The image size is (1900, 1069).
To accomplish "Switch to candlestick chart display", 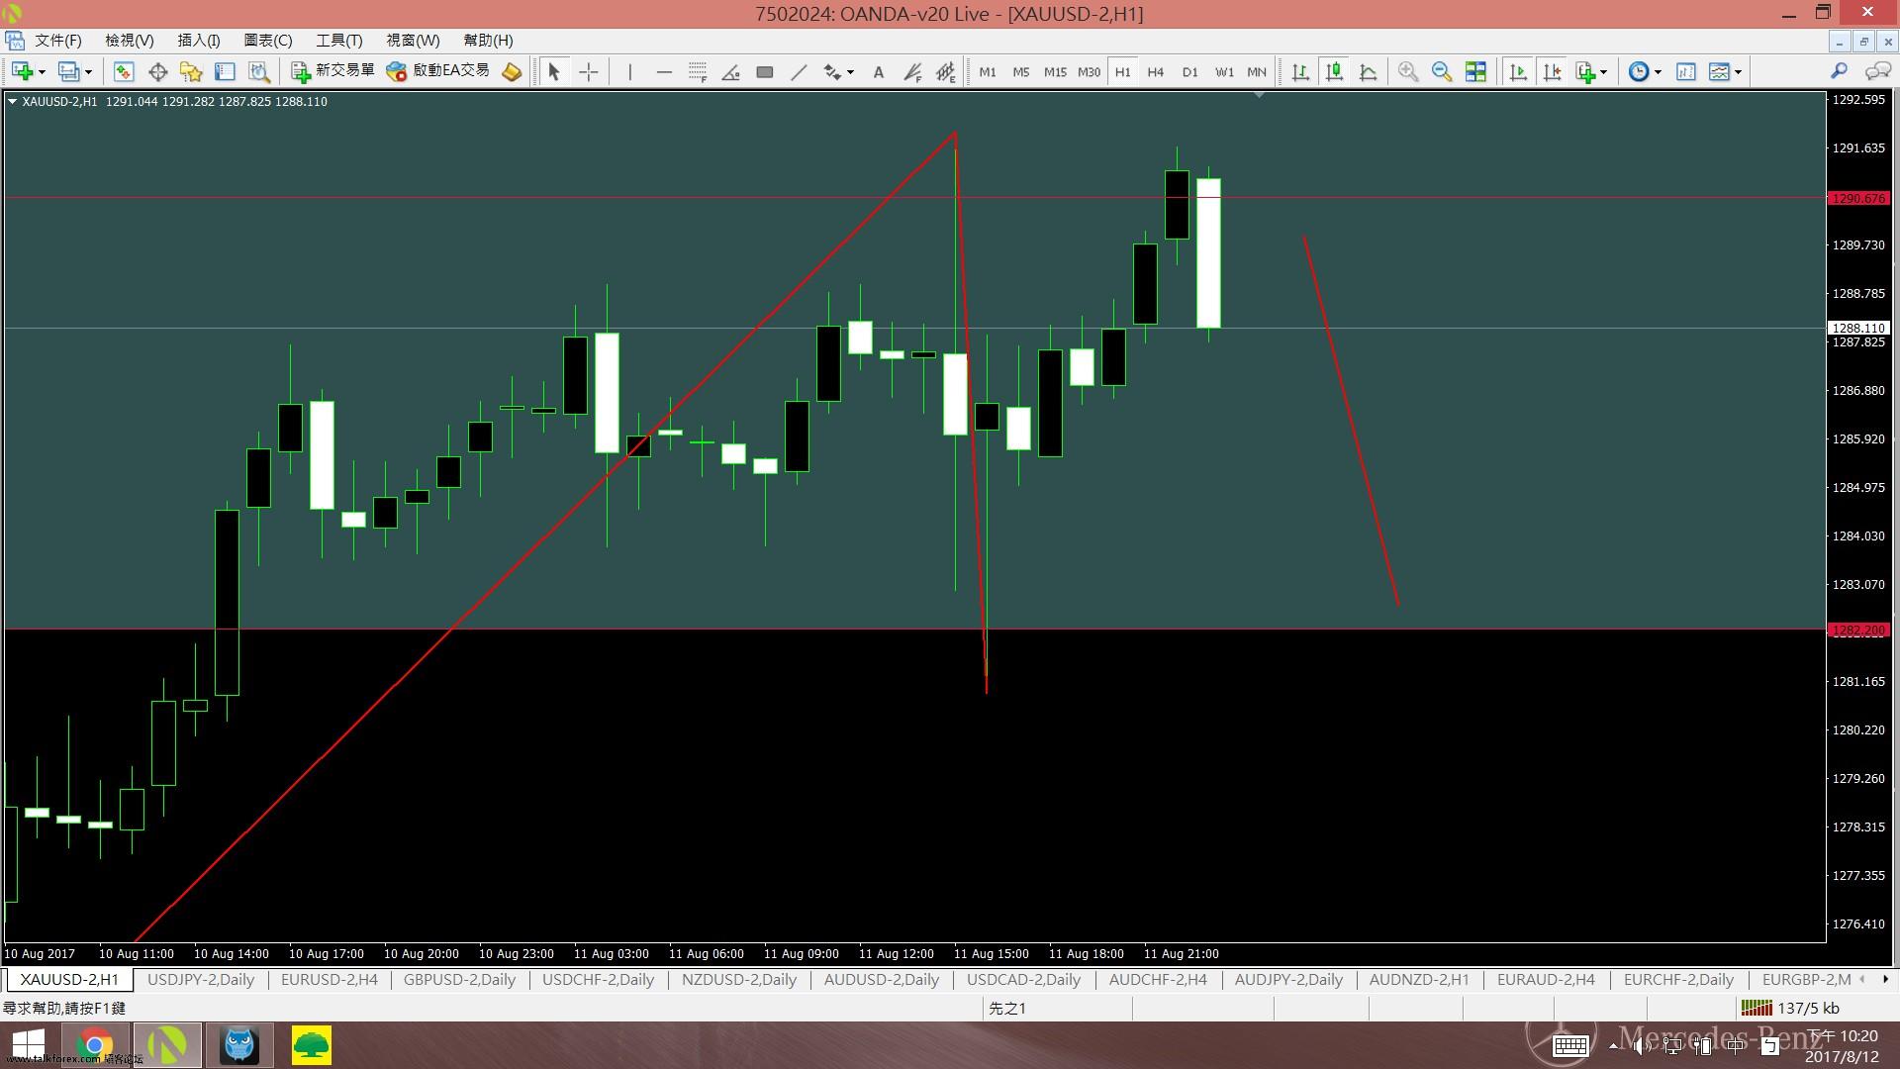I will tap(1335, 71).
